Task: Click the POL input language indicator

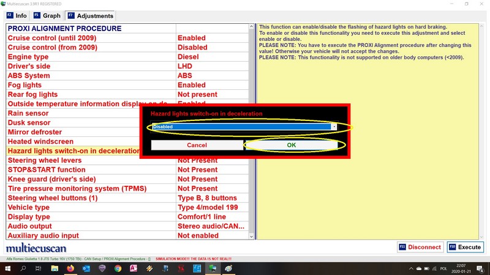Action: tap(443, 268)
